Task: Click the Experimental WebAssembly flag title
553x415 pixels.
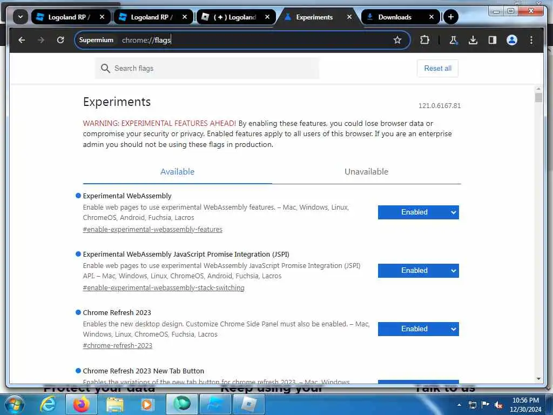Action: pos(127,196)
